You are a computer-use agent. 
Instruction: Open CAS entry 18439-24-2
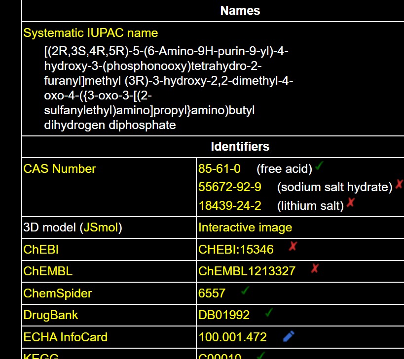coord(229,205)
